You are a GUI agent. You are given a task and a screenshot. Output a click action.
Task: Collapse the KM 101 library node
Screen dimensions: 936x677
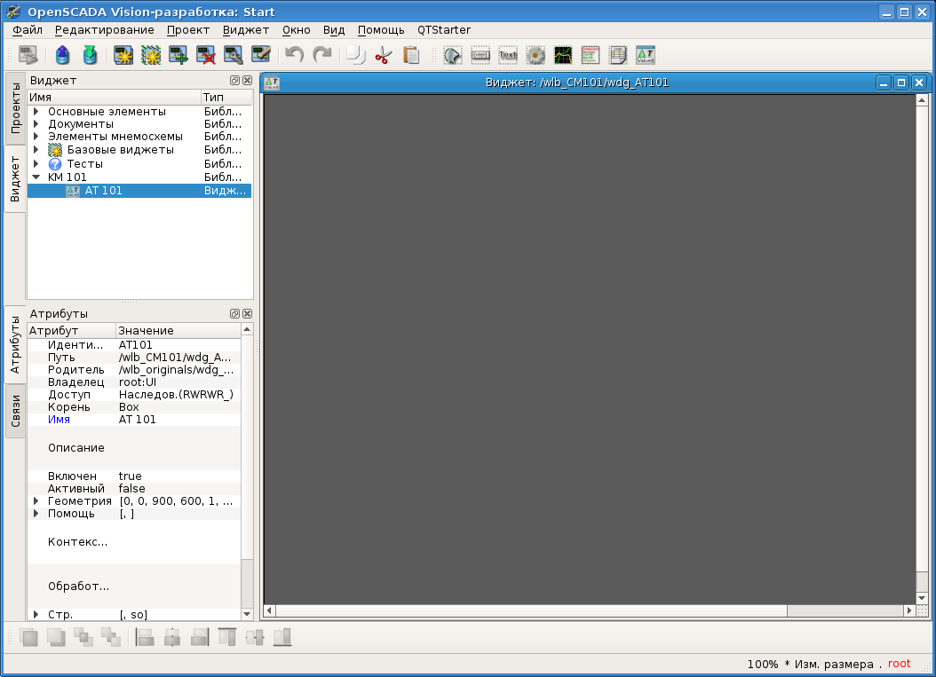[36, 177]
